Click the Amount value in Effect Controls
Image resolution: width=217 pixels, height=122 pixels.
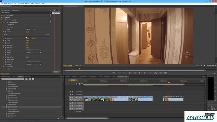27,32
